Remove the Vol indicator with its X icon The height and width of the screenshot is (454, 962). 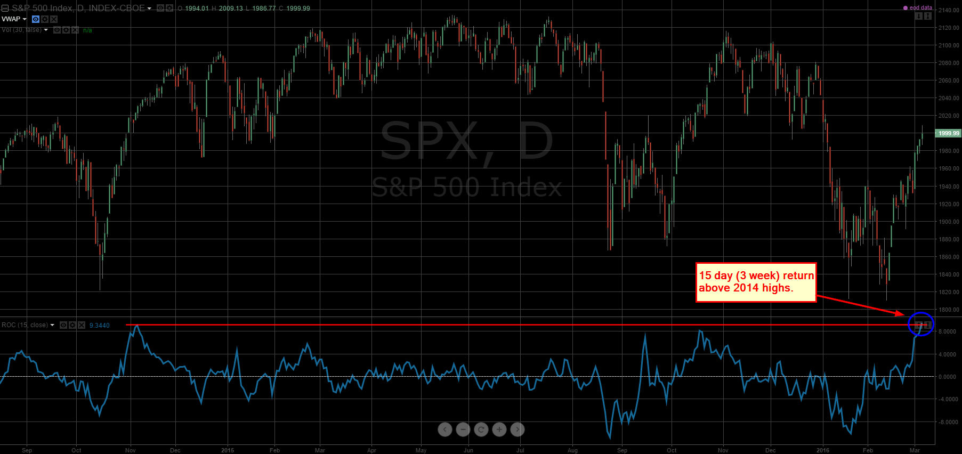[x=75, y=30]
